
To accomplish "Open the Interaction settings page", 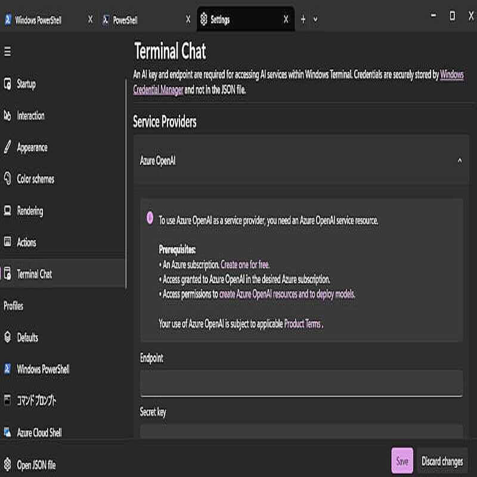I will [30, 116].
